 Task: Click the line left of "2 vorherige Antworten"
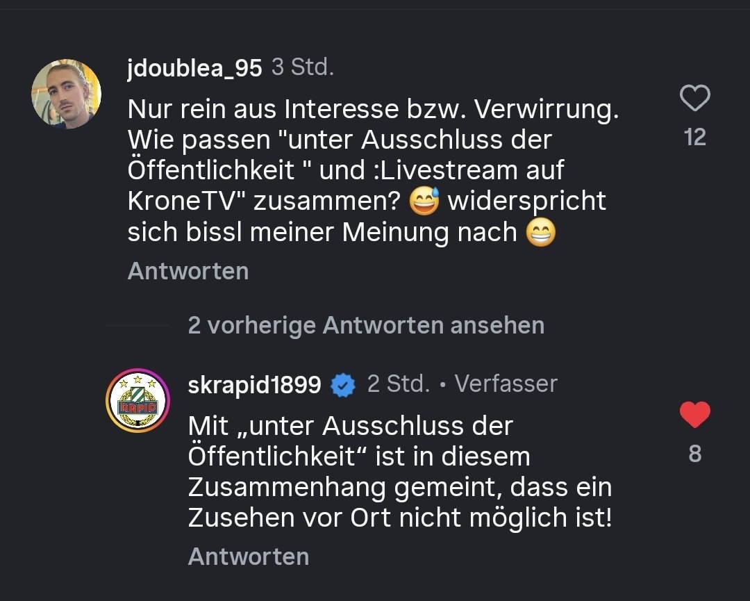[x=137, y=325]
